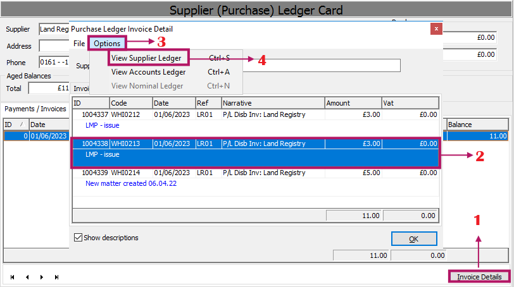The width and height of the screenshot is (514, 287).
Task: Open the File menu
Action: point(79,44)
